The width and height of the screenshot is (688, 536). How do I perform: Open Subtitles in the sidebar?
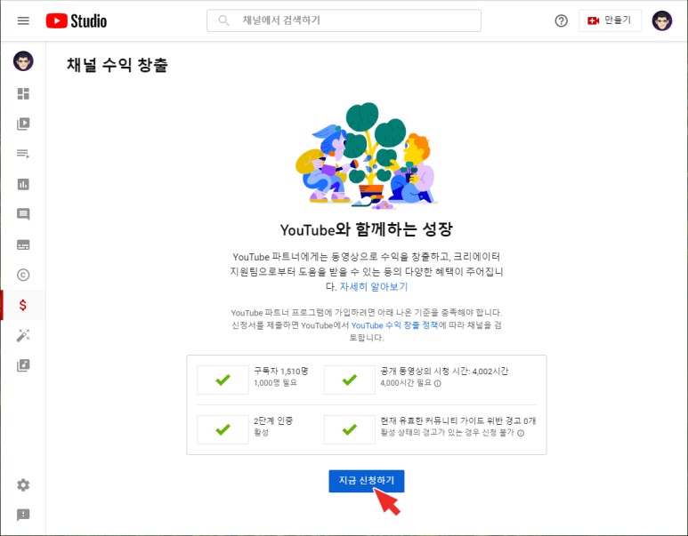pyautogui.click(x=23, y=244)
